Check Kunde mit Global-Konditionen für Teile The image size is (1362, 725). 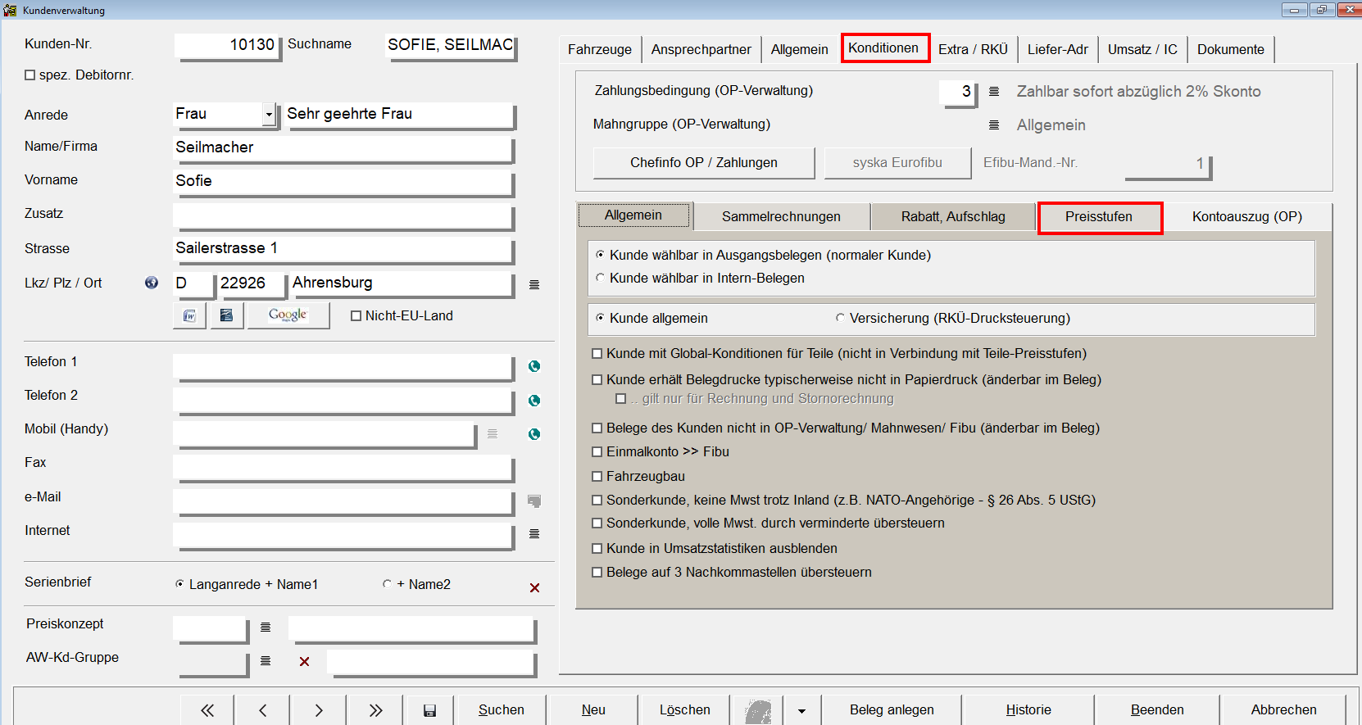point(597,354)
